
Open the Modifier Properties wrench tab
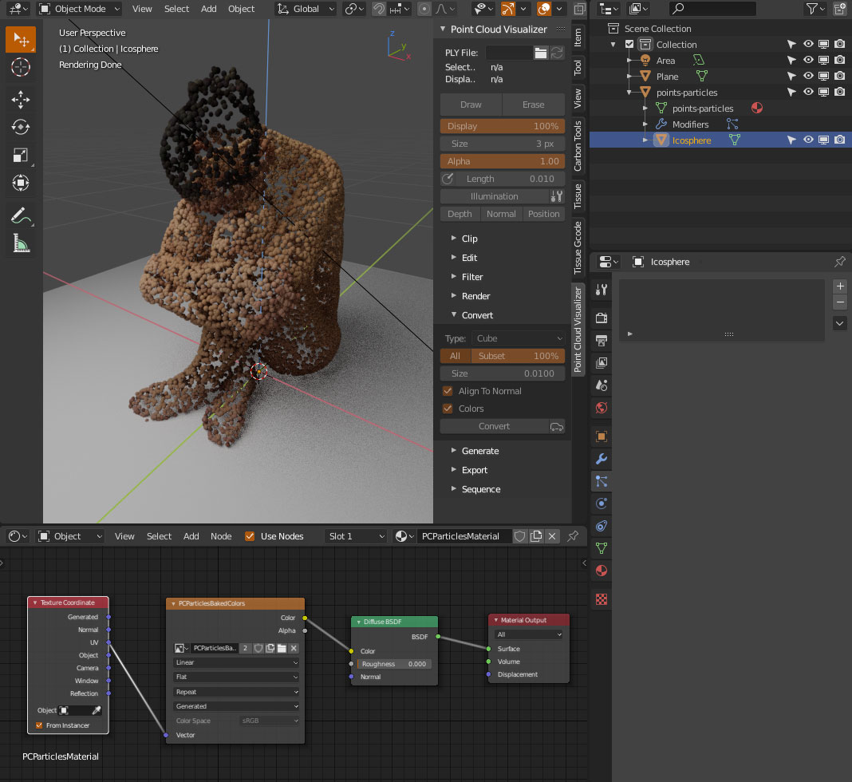tap(600, 459)
